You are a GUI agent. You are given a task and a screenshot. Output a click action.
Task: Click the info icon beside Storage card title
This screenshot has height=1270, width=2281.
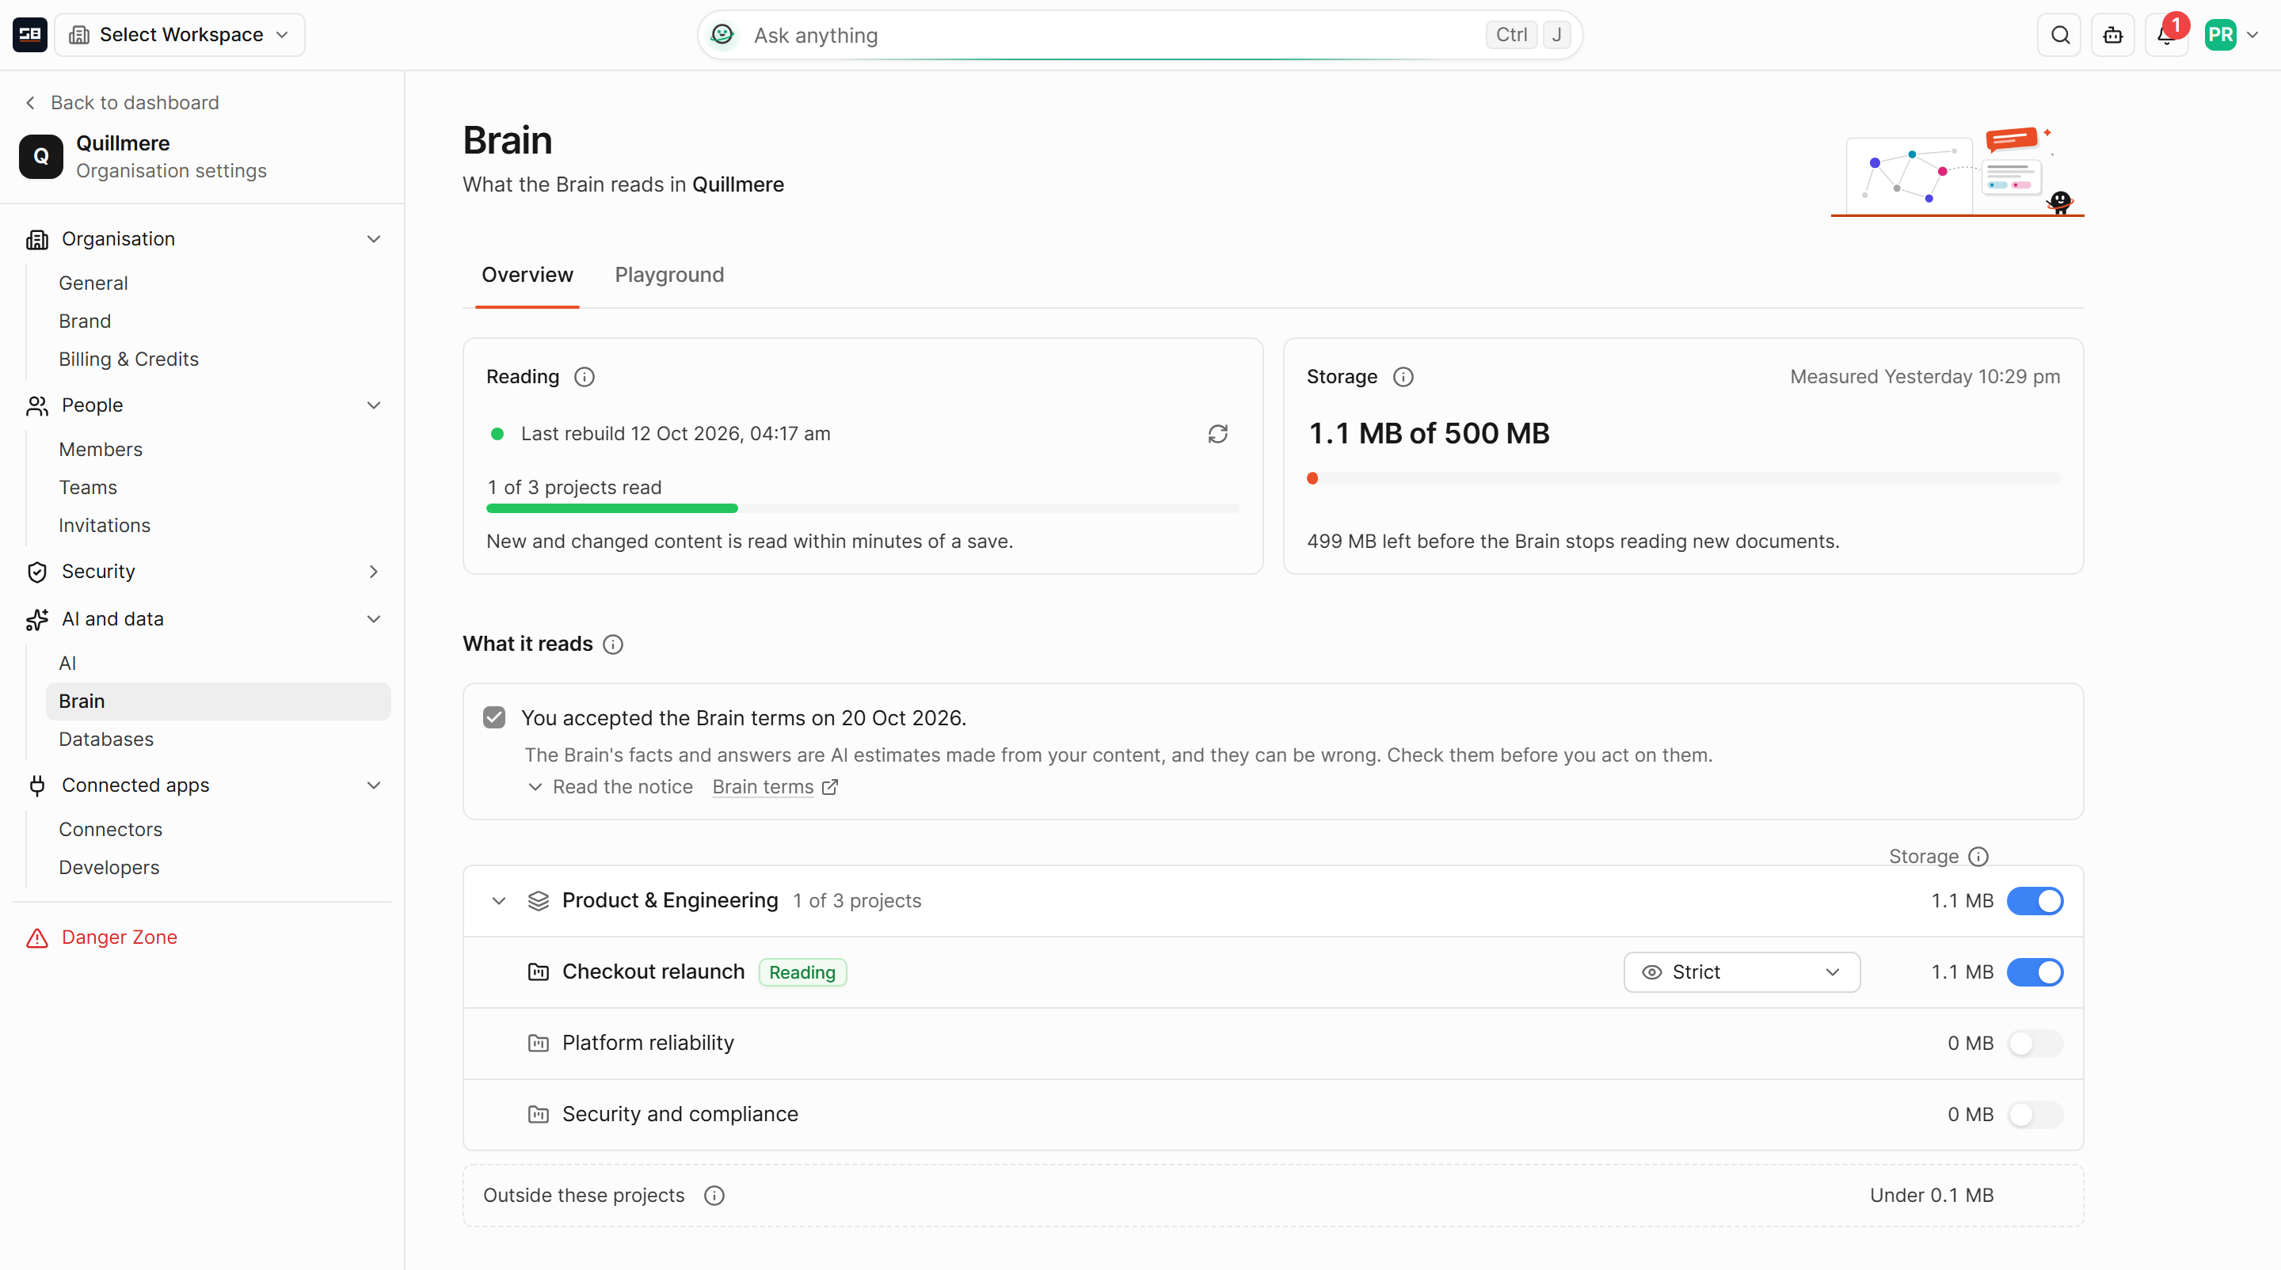click(1403, 377)
